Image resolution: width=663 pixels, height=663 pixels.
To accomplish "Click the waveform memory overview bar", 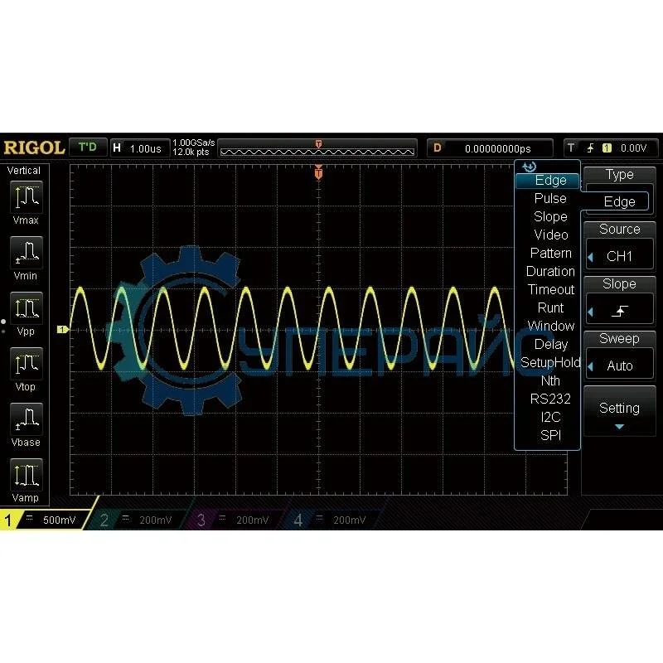I will pos(318,148).
